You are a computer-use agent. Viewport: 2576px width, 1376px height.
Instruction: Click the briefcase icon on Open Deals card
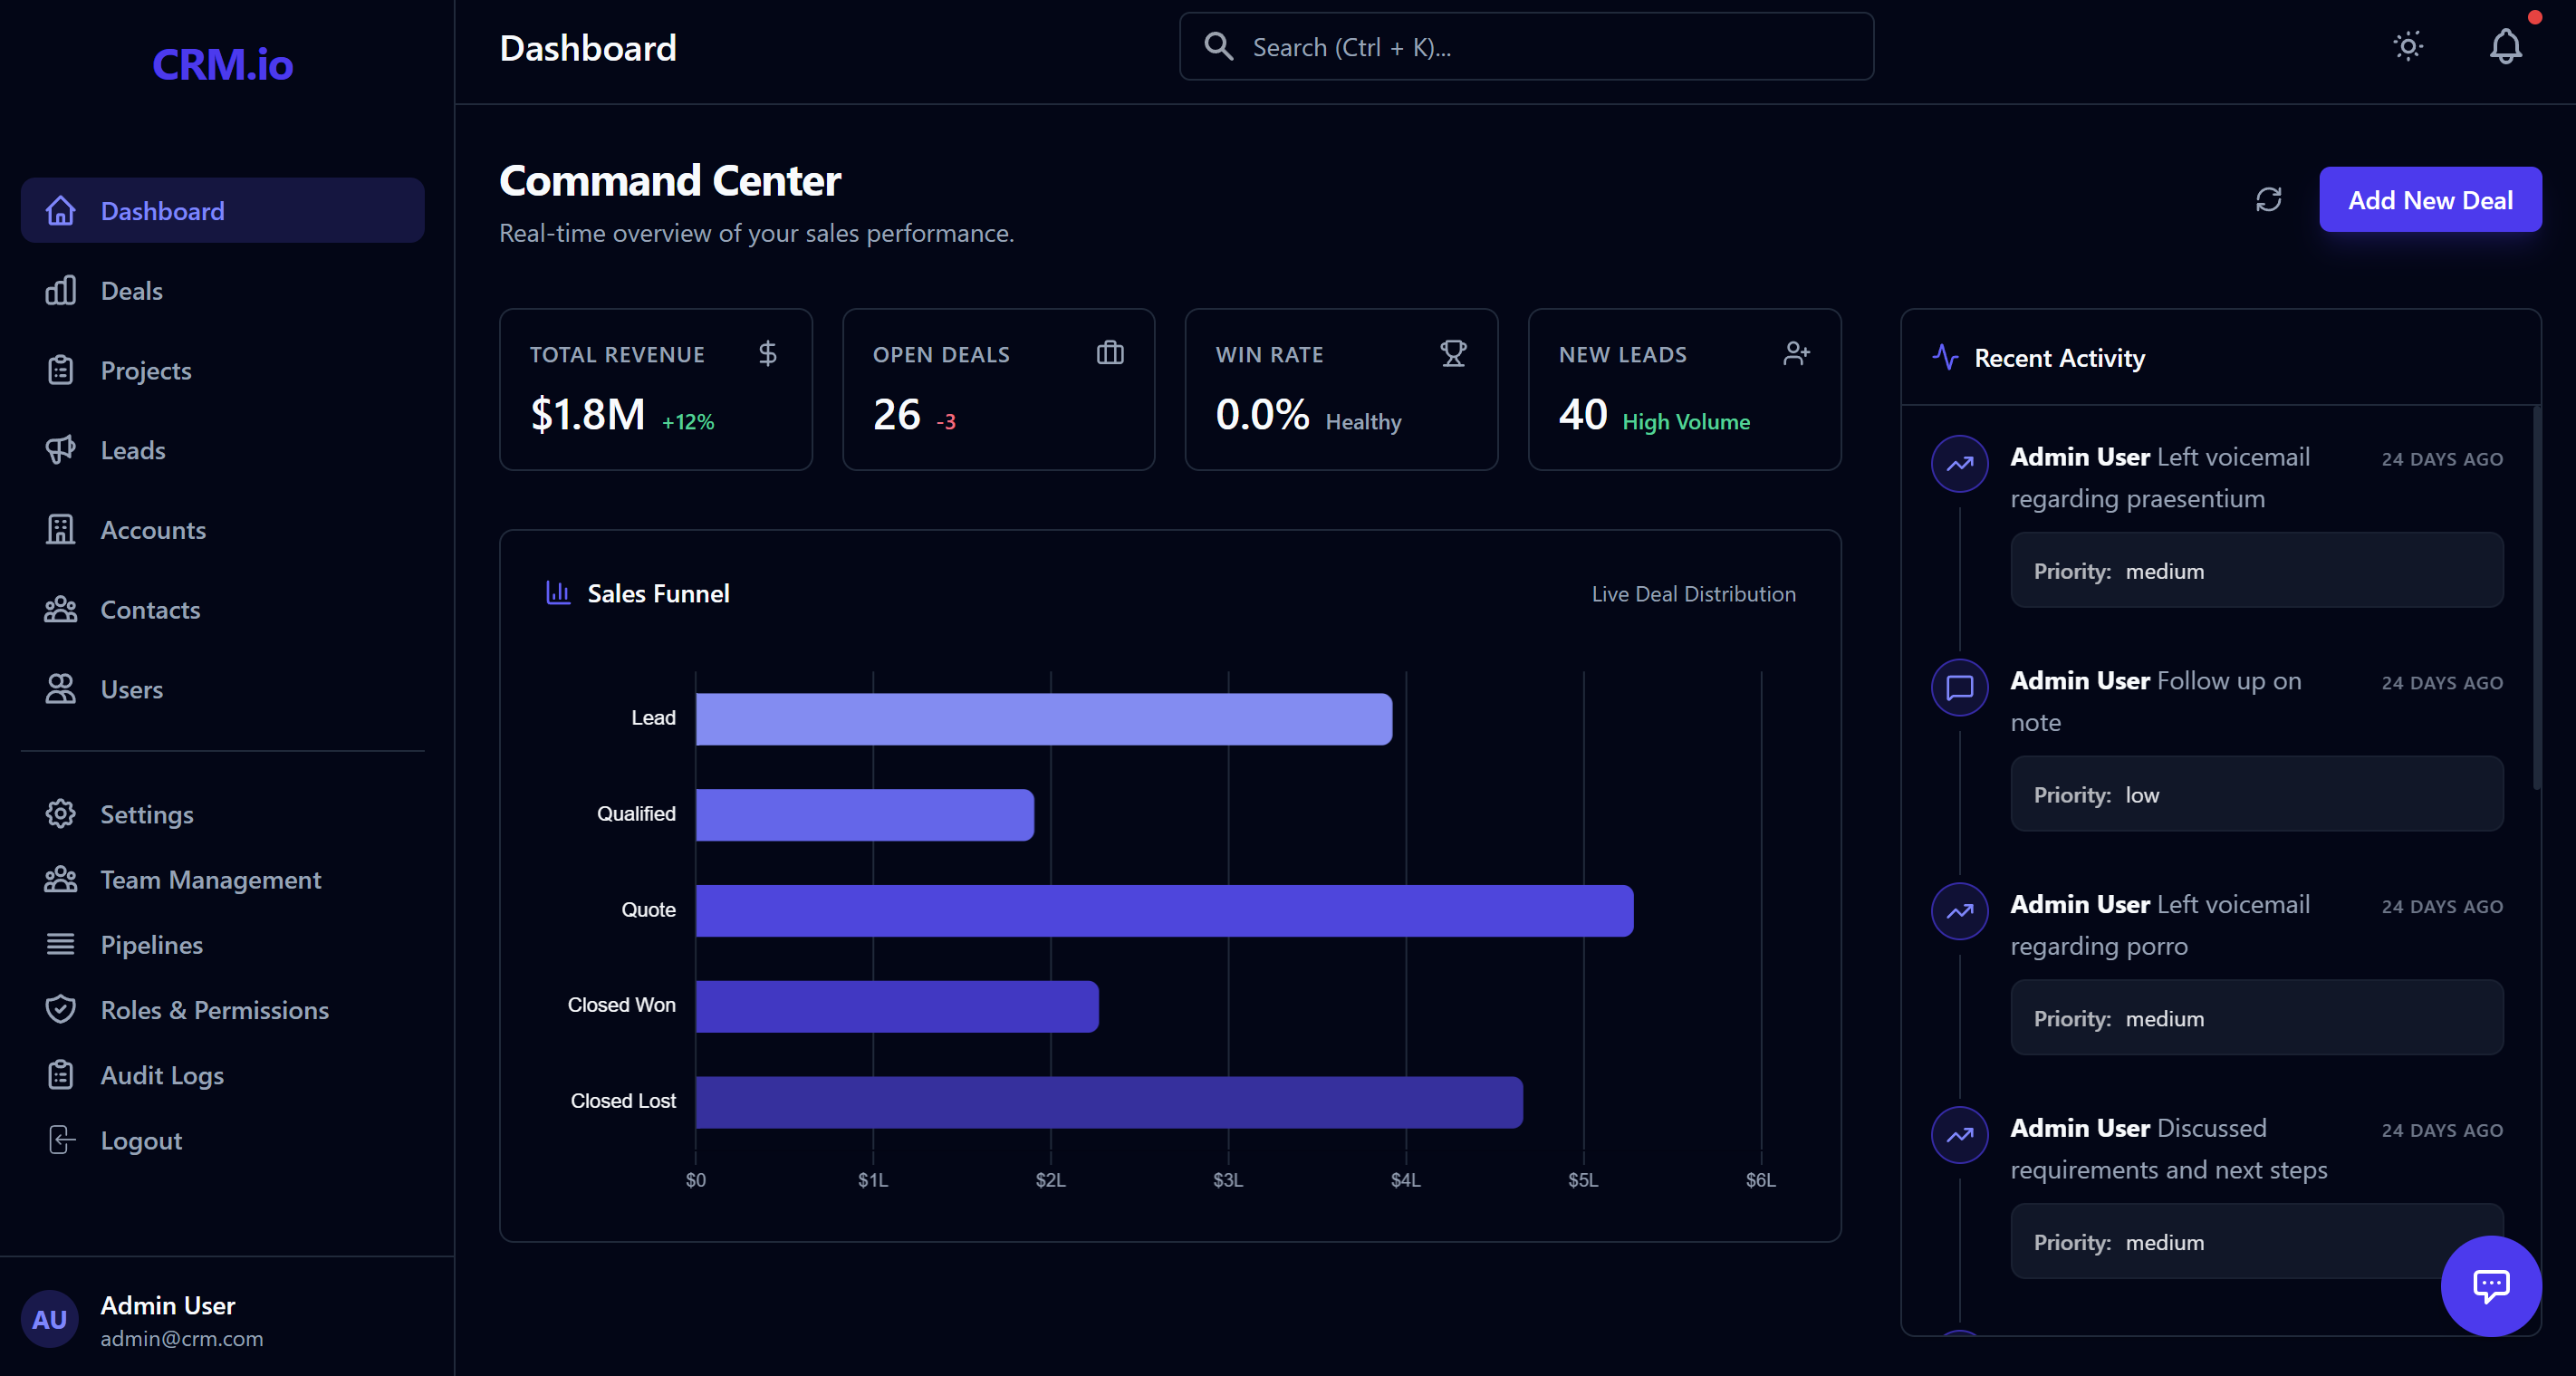click(x=1110, y=353)
